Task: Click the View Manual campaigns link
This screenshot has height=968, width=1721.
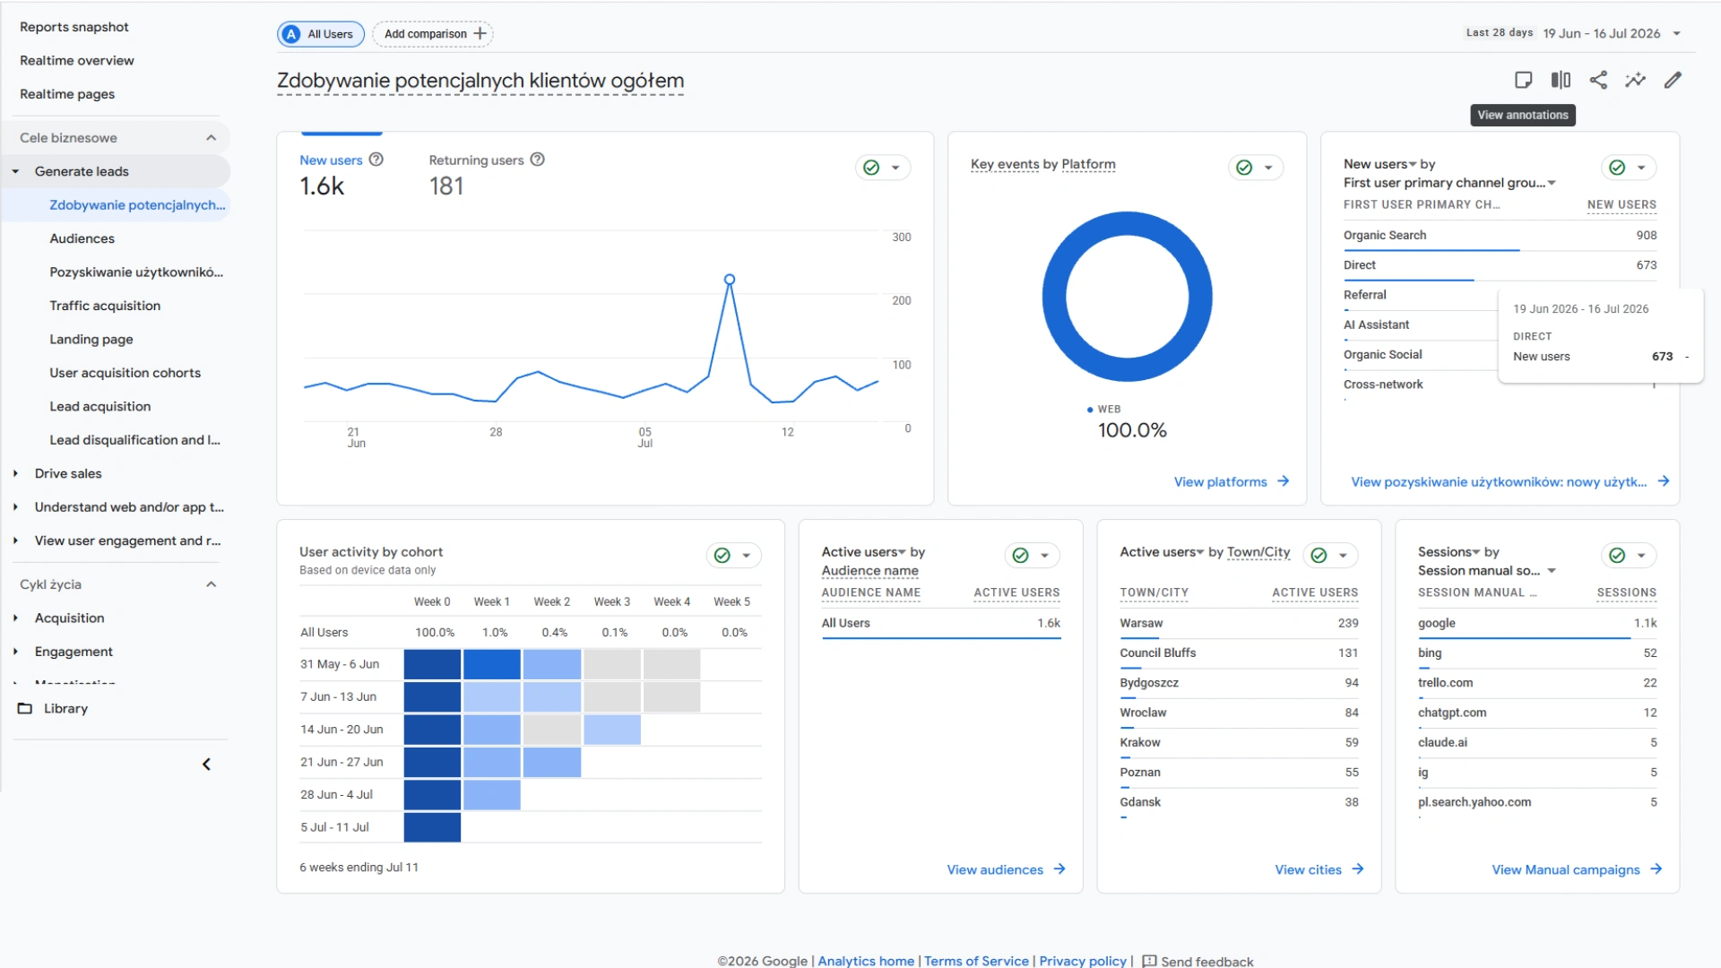Action: (x=1566, y=869)
